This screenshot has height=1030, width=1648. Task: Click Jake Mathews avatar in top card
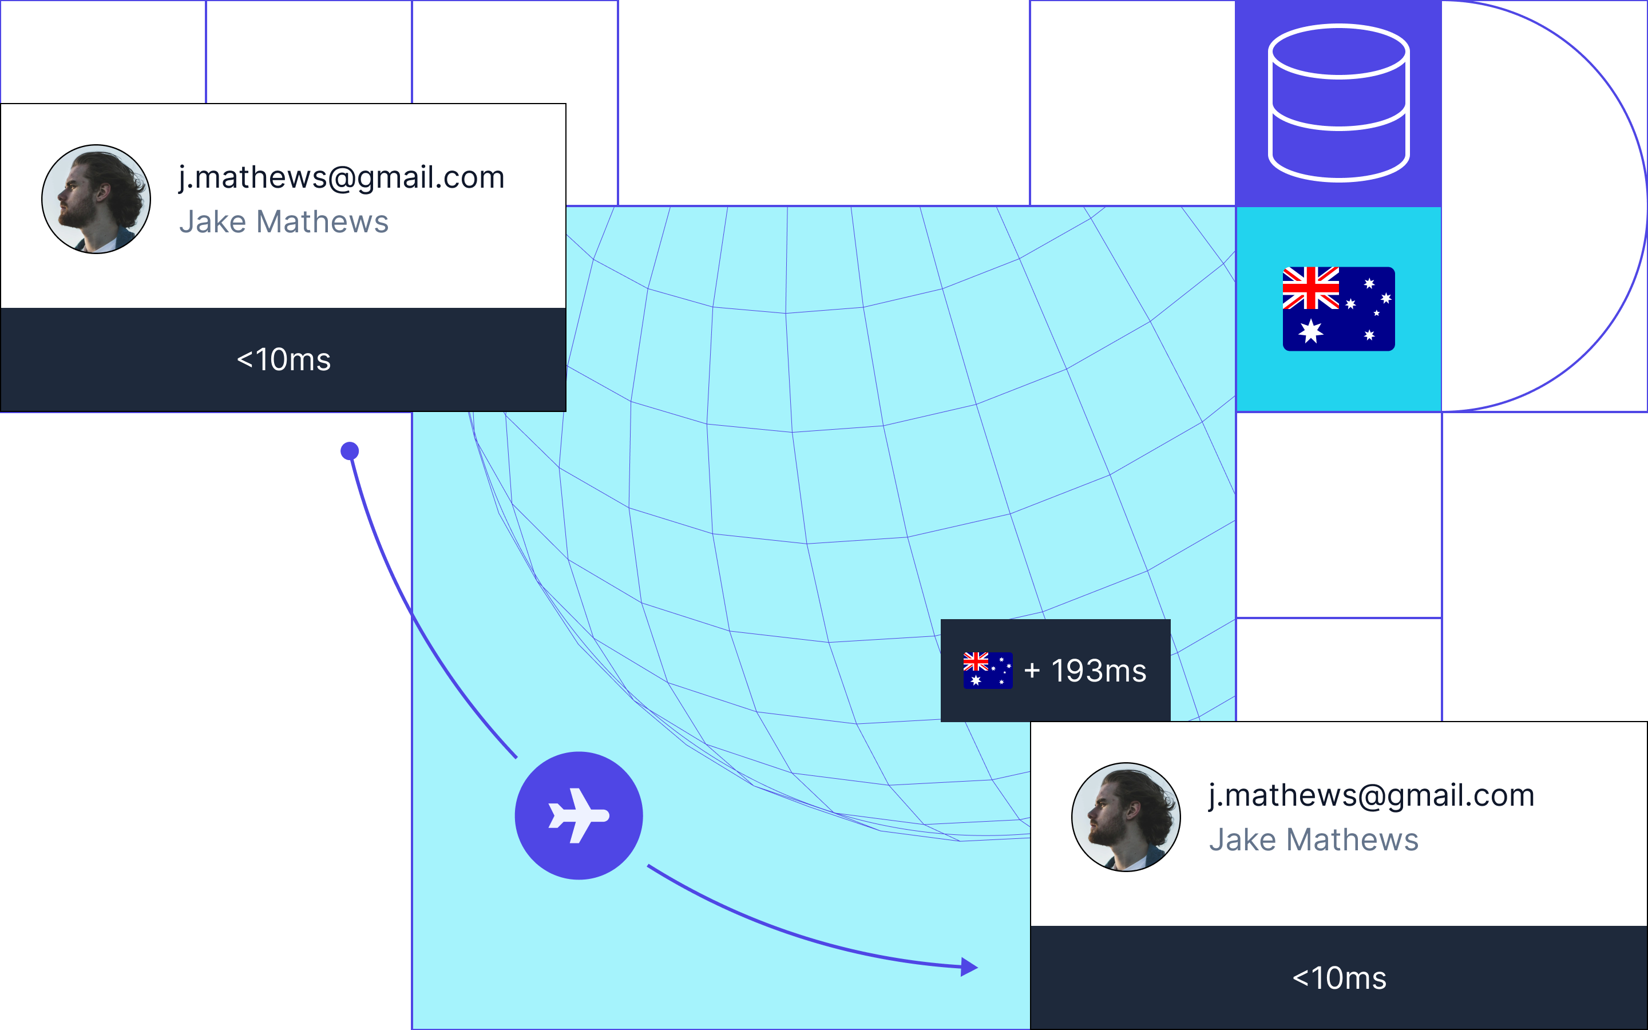tap(96, 199)
